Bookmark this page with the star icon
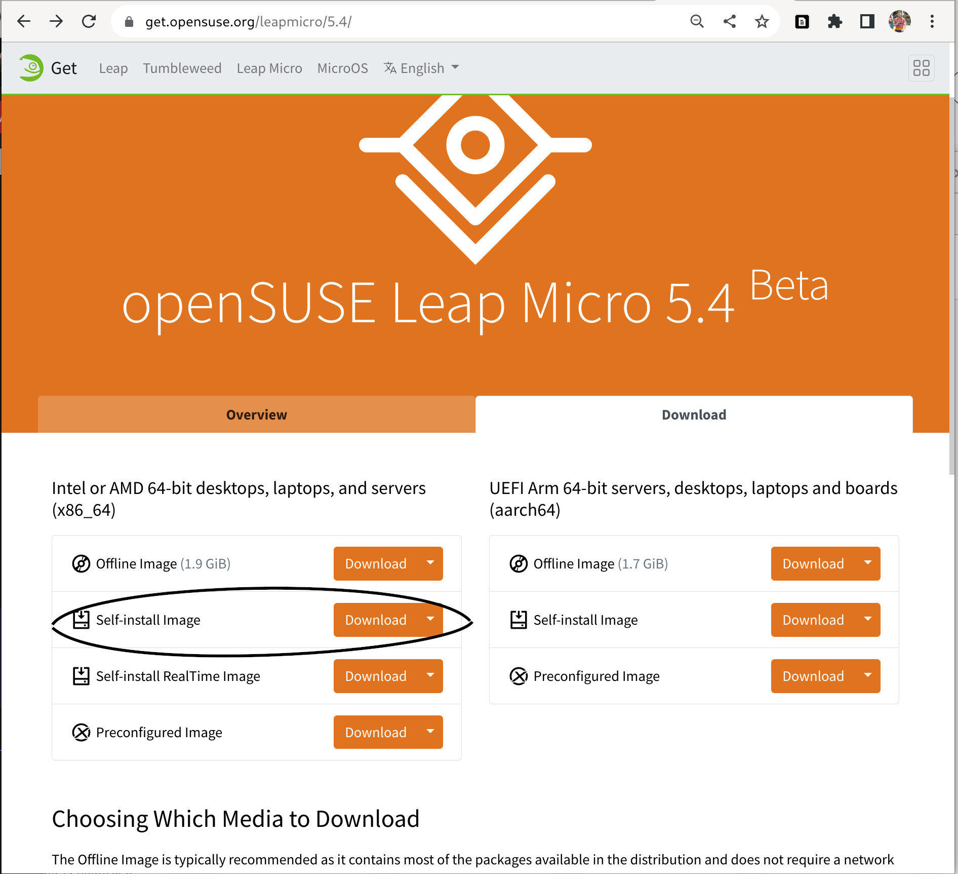This screenshot has height=874, width=958. (x=762, y=21)
